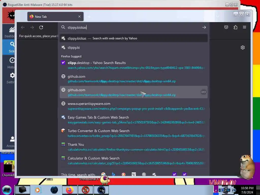The height and width of the screenshot is (195, 260).
Task: Choose 'clippy.kickas' Search with Yahoo suggestion
Action: [x=134, y=38]
